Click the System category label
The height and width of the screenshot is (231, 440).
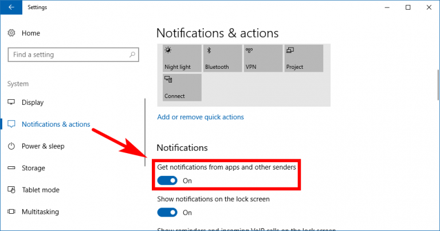(x=18, y=84)
